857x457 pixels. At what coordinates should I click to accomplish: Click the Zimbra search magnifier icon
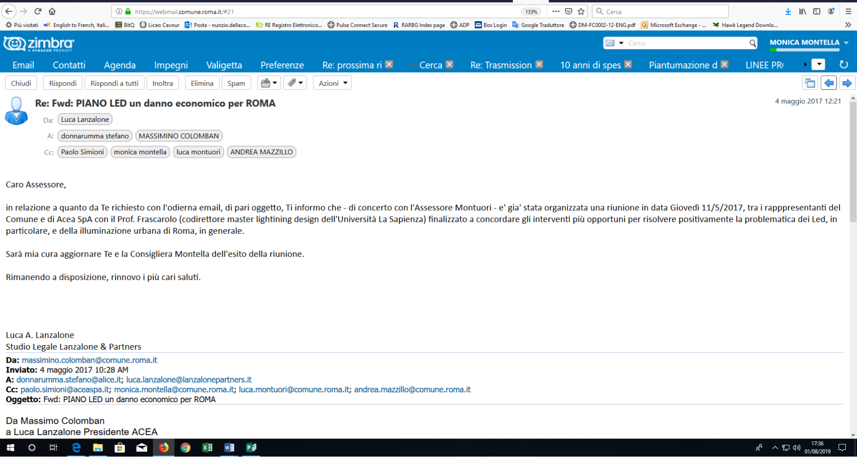[753, 43]
